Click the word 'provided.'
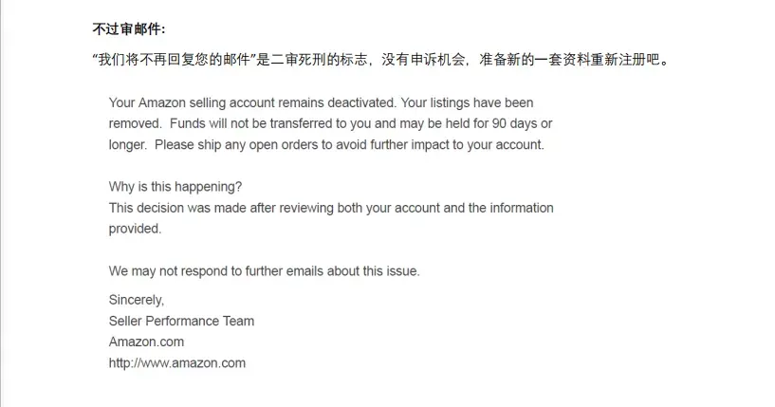The height and width of the screenshot is (407, 775). pyautogui.click(x=135, y=229)
